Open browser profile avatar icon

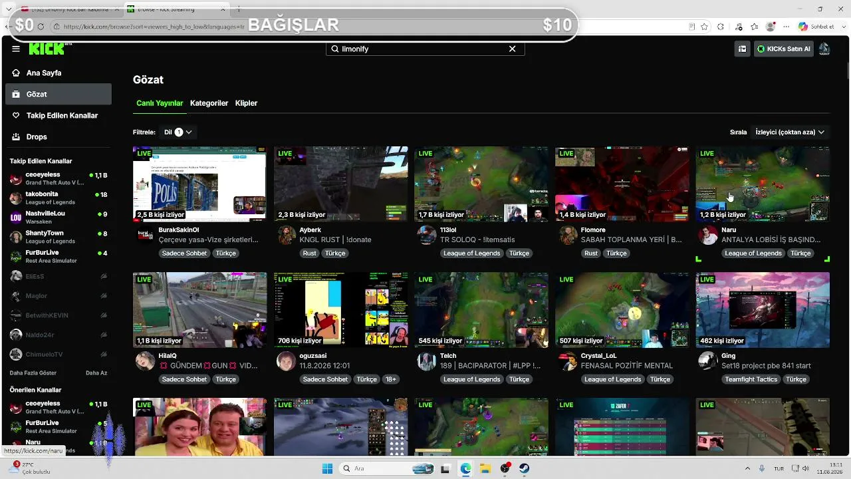(x=771, y=27)
